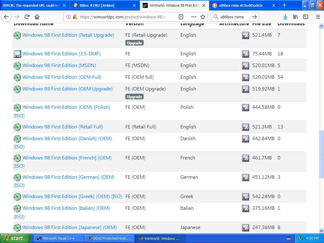Click the page scrollbar up arrow

pyautogui.click(x=321, y=26)
